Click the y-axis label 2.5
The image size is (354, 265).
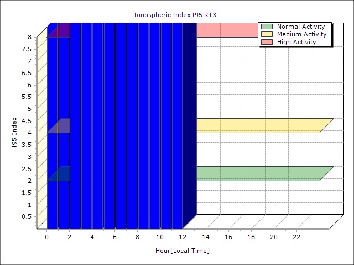(x=27, y=169)
